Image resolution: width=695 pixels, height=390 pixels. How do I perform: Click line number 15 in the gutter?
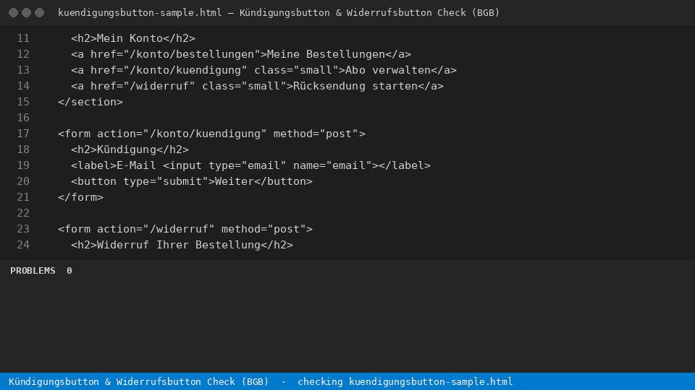pos(23,102)
